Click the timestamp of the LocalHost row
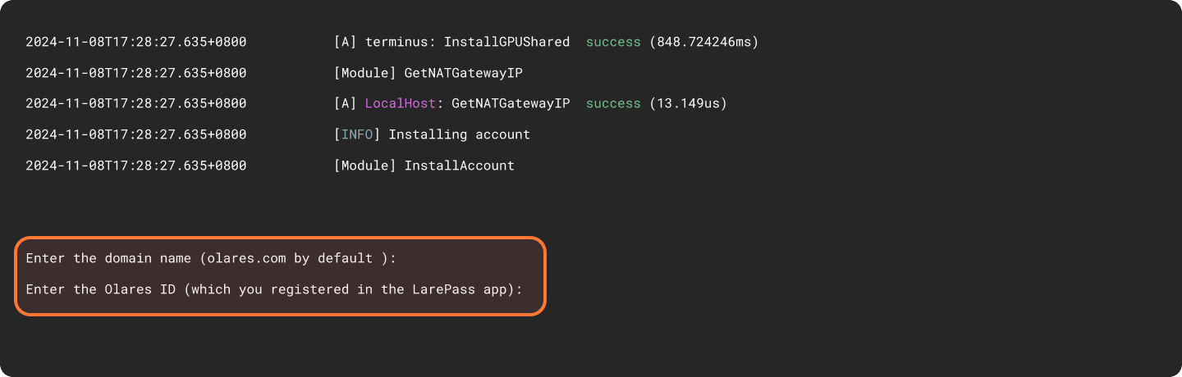The image size is (1182, 377). pyautogui.click(x=135, y=103)
